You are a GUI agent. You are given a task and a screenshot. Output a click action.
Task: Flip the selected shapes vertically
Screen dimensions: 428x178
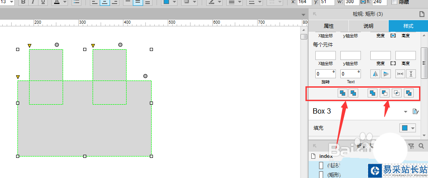(386, 74)
